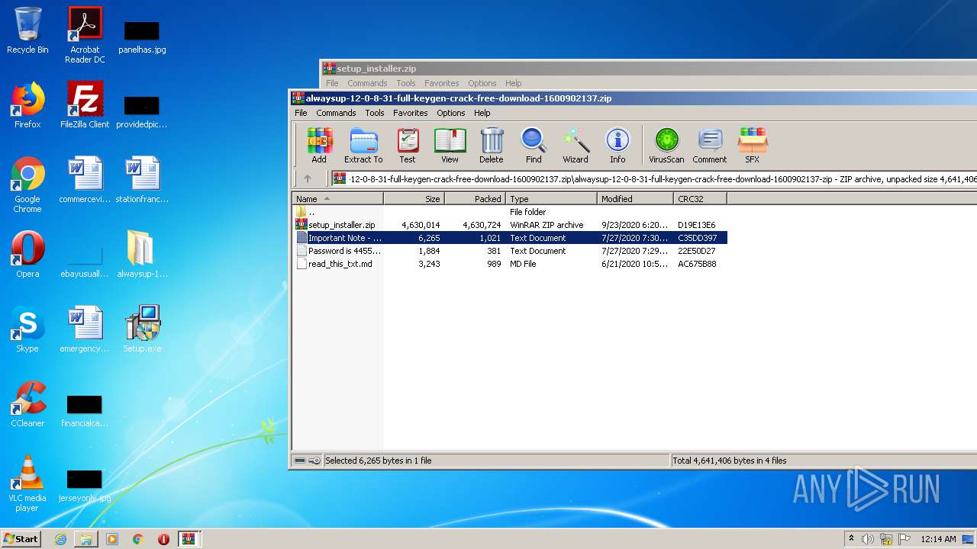
Task: Click the Windows Start button
Action: [21, 538]
